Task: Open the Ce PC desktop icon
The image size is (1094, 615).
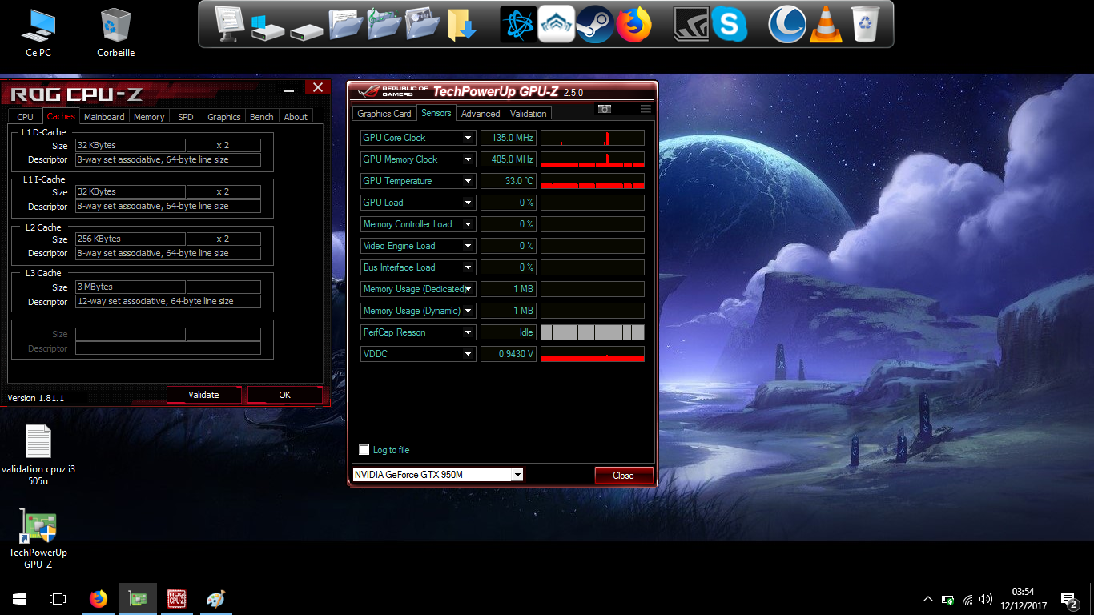Action: [x=38, y=34]
